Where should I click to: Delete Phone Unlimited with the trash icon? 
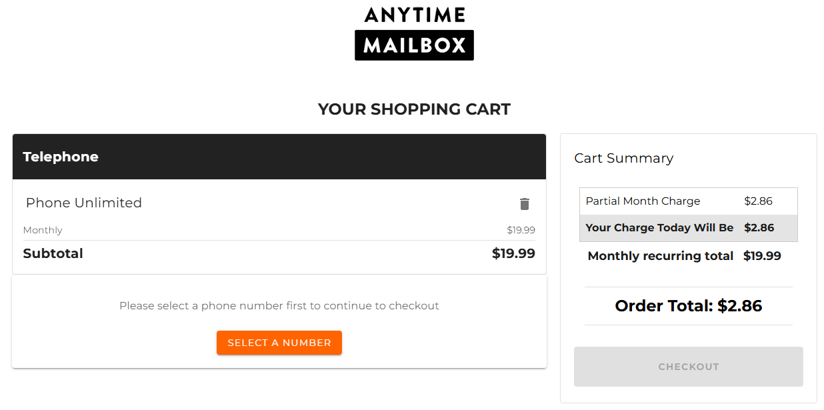tap(525, 204)
